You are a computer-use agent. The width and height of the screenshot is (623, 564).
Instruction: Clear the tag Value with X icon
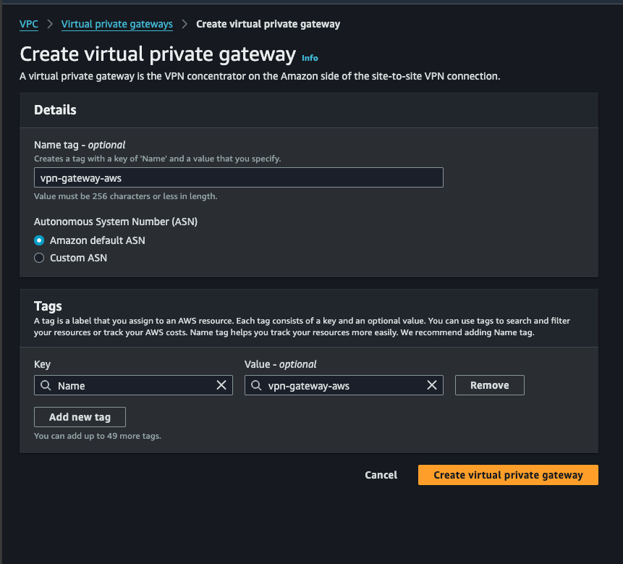click(432, 385)
